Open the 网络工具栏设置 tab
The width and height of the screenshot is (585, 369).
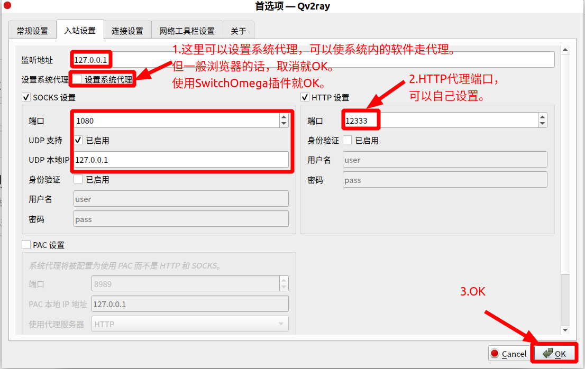coord(187,31)
